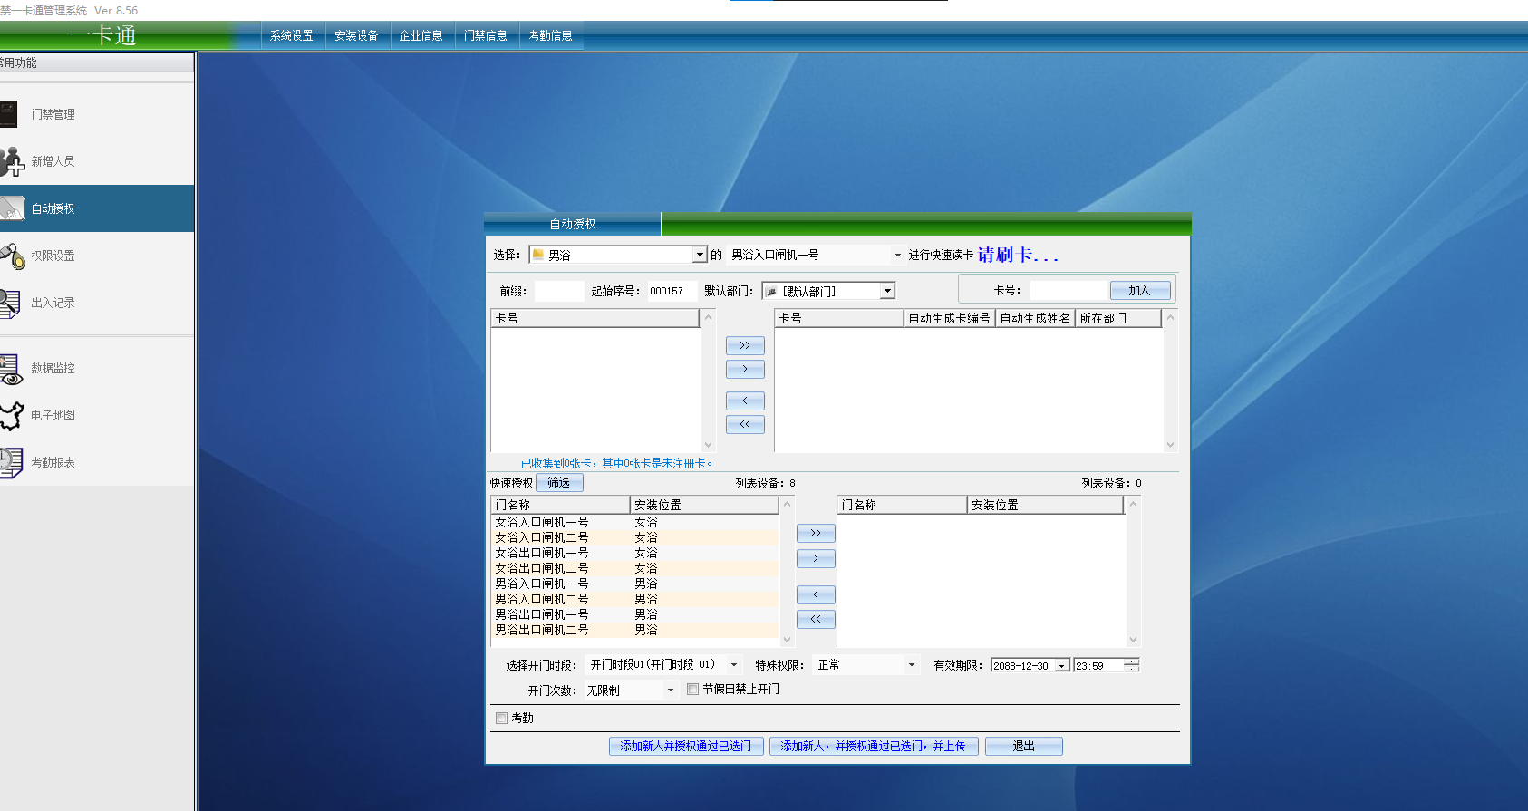Open the 考勤报表 report icon
The width and height of the screenshot is (1528, 811).
(x=10, y=462)
